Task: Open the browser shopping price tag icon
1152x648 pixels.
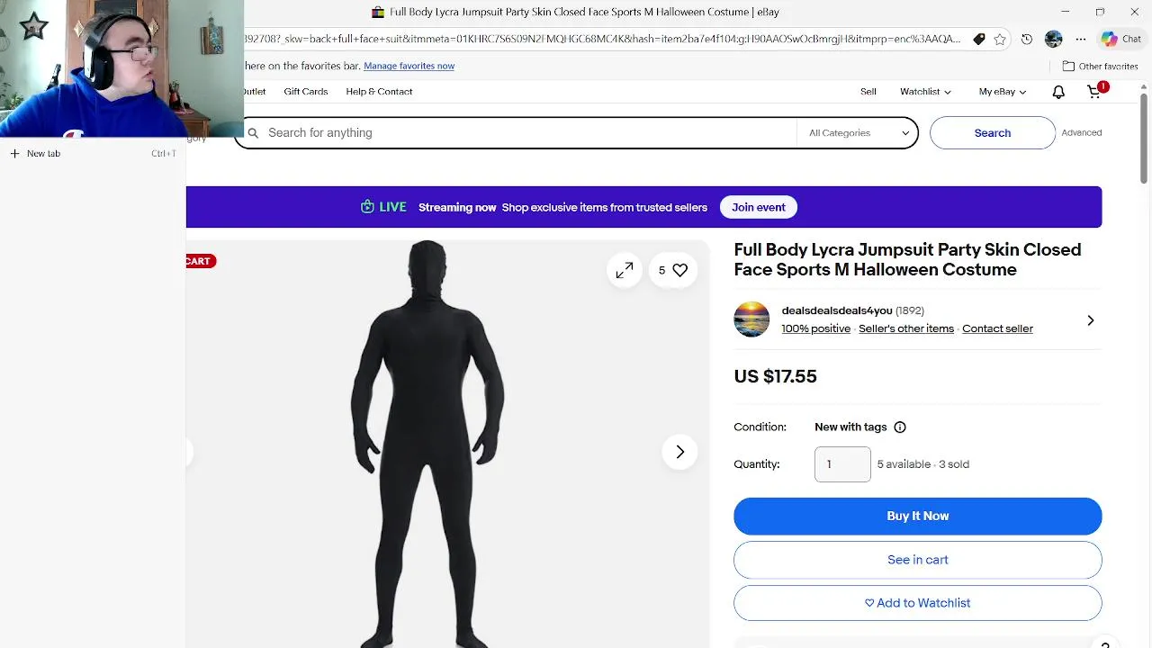Action: tap(979, 40)
